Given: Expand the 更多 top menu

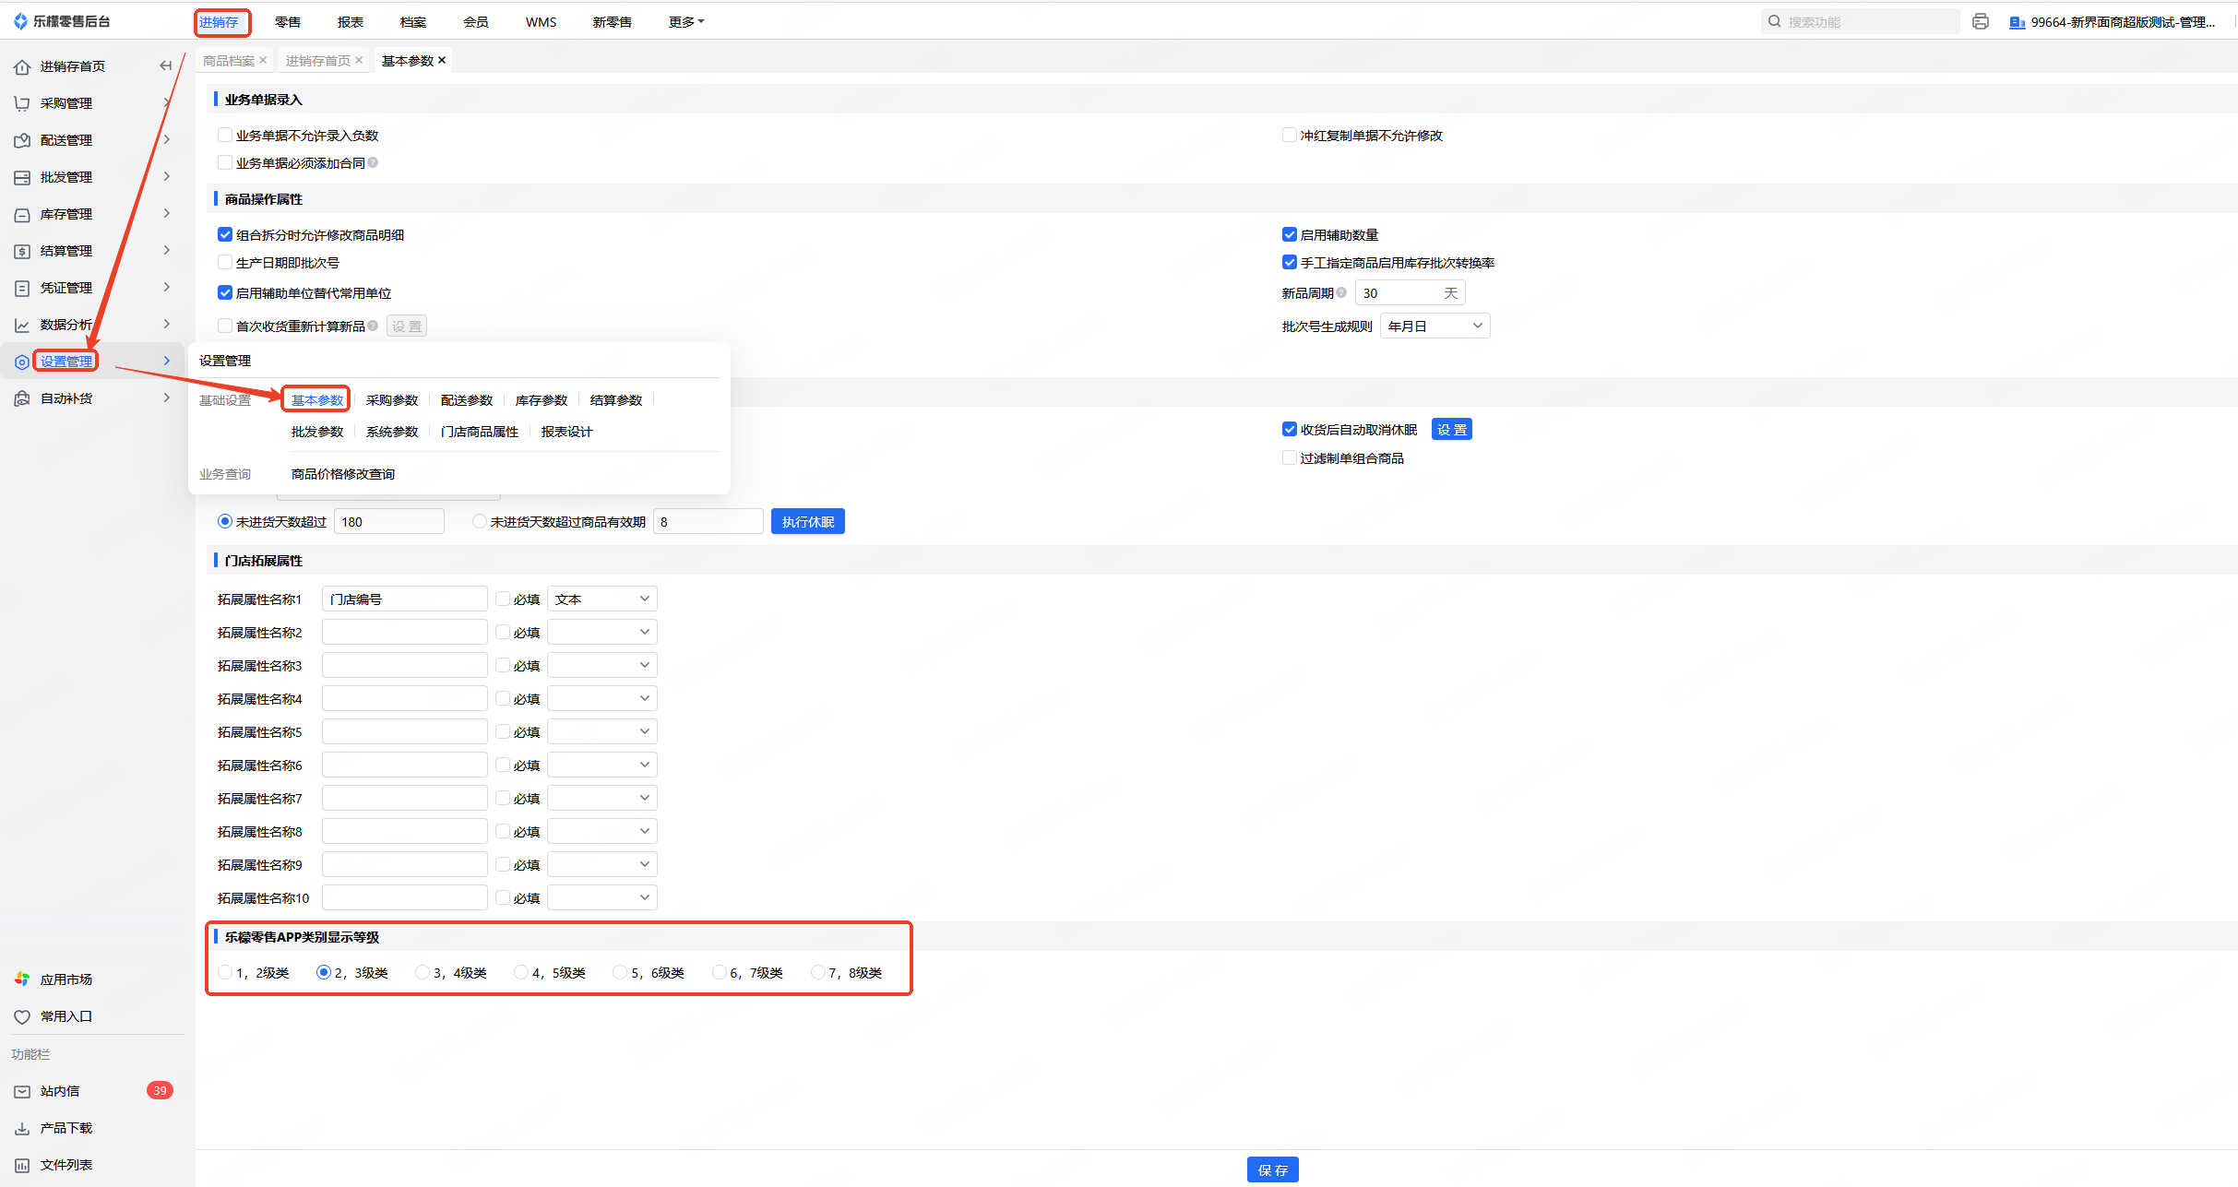Looking at the screenshot, I should tap(685, 21).
